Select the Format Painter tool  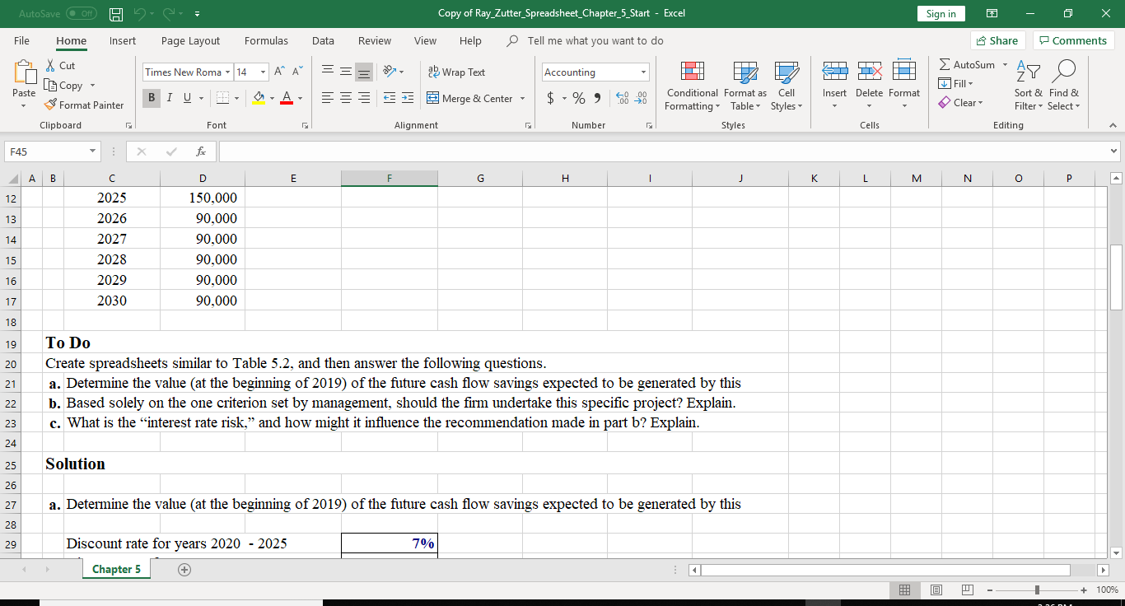(85, 105)
